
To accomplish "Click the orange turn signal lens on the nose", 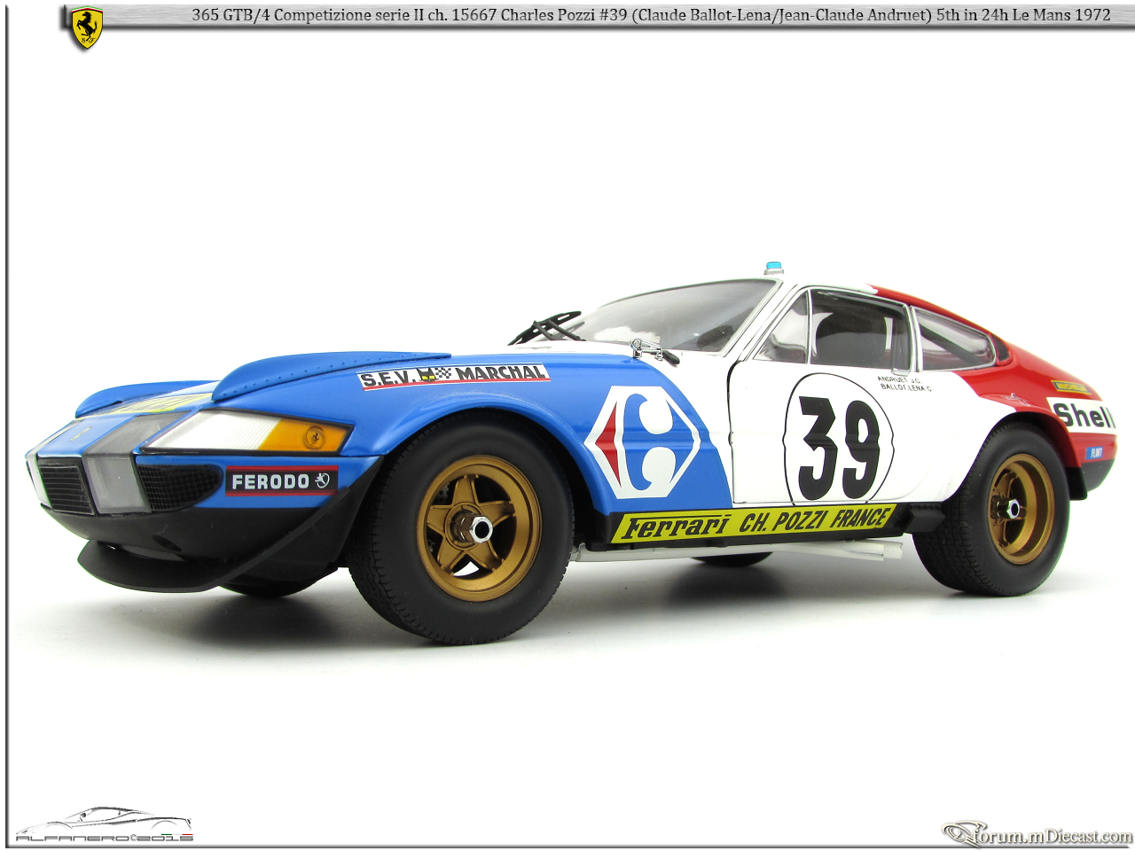I will tap(304, 435).
